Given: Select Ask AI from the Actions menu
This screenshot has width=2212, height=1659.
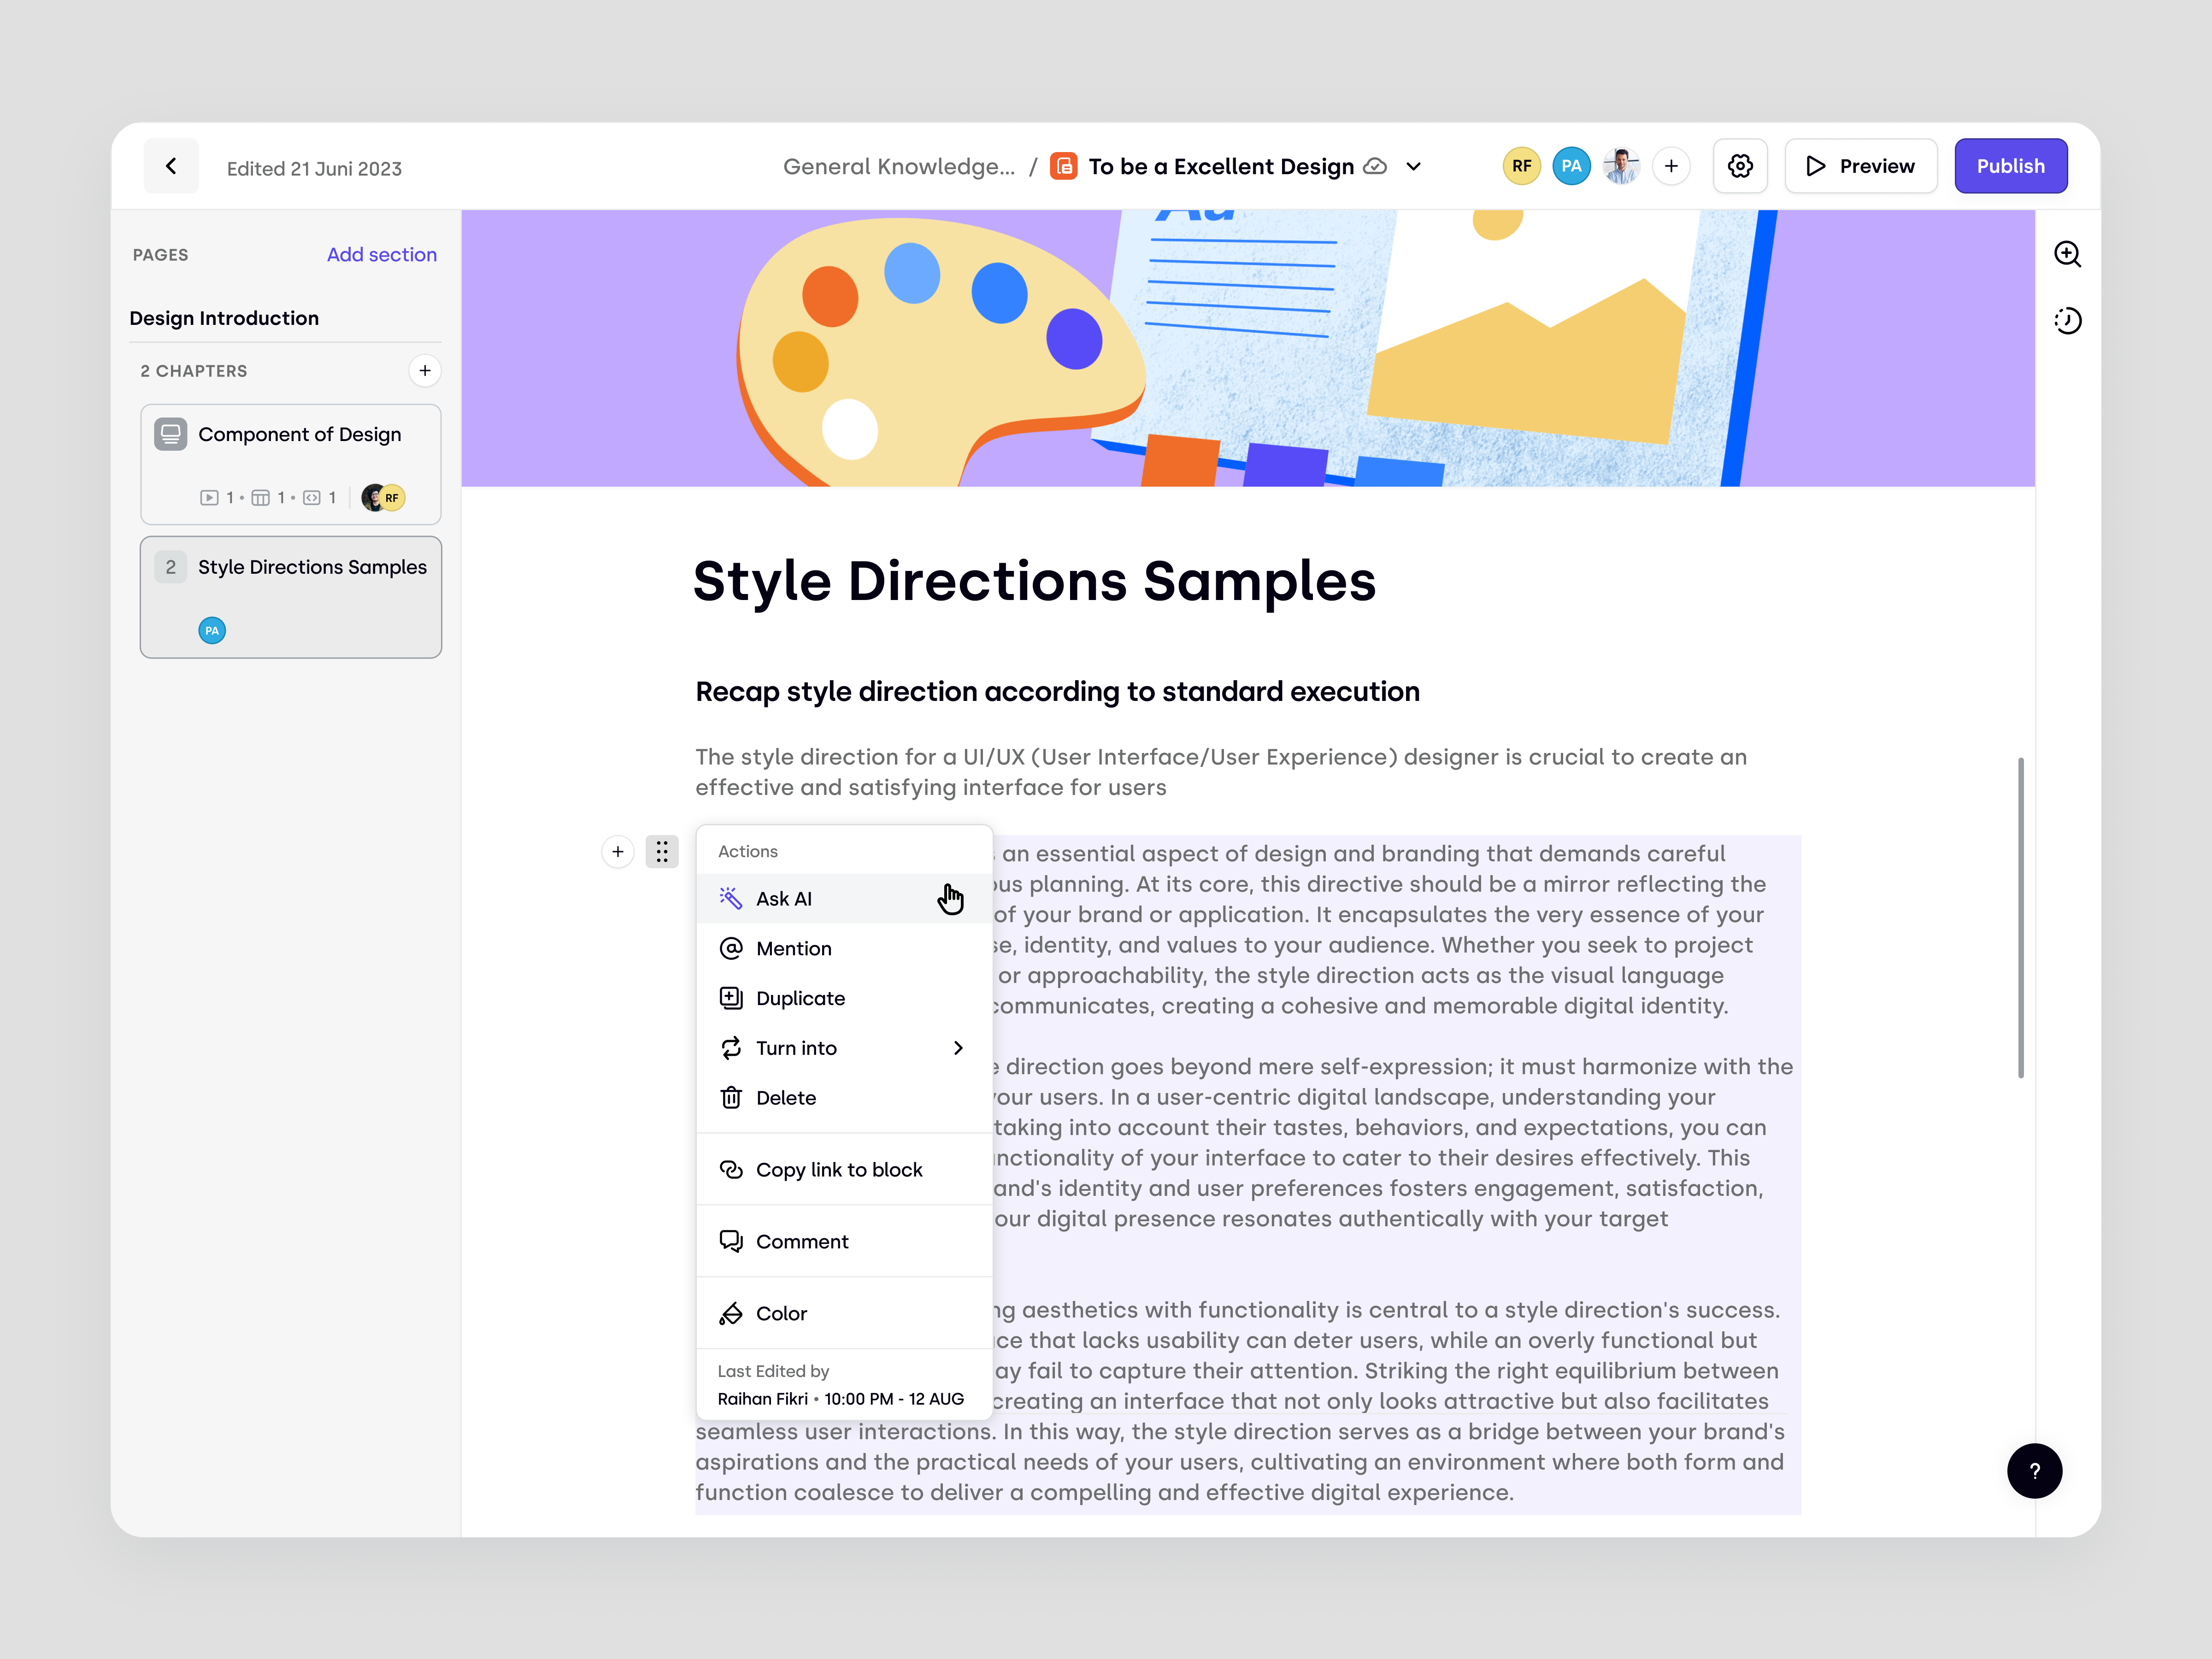Looking at the screenshot, I should (x=784, y=898).
